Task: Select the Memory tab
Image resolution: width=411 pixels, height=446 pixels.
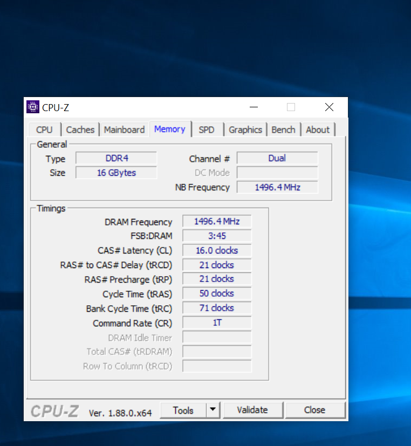Action: tap(170, 129)
